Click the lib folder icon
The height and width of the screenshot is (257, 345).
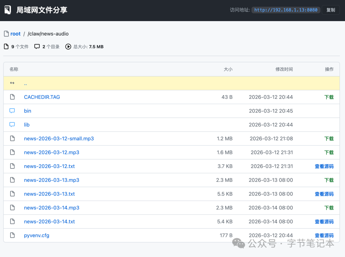(x=12, y=125)
